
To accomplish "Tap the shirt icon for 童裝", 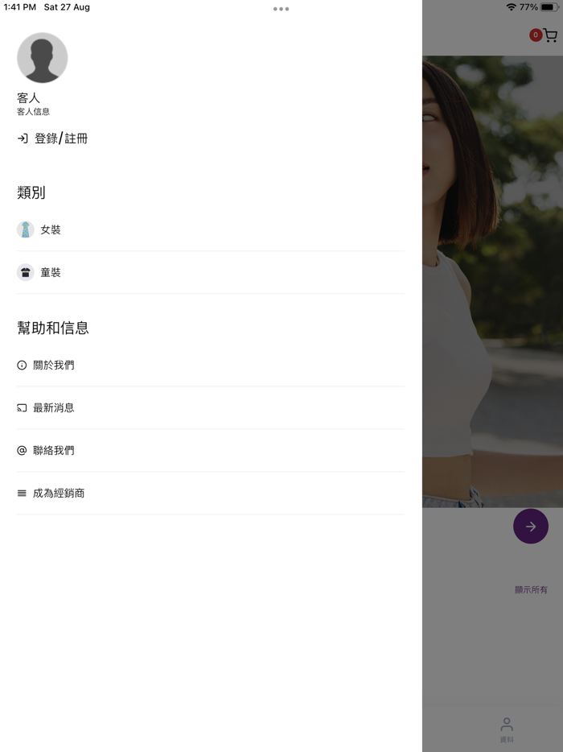I will 26,272.
